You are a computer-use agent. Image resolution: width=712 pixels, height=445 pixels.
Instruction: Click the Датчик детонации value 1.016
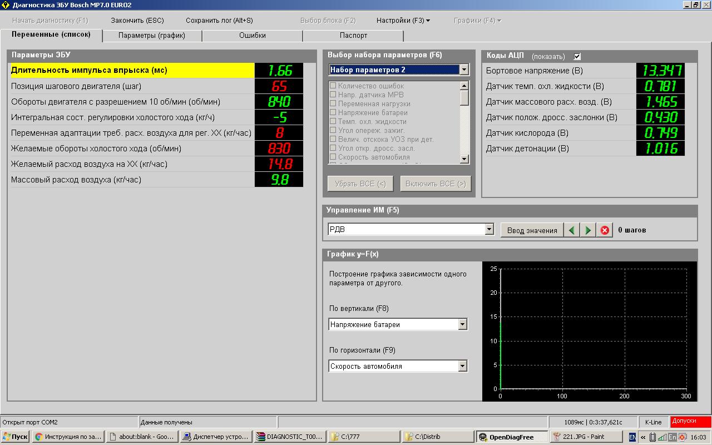660,149
